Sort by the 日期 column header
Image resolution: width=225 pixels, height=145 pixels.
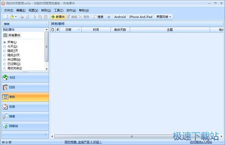(x=70, y=30)
